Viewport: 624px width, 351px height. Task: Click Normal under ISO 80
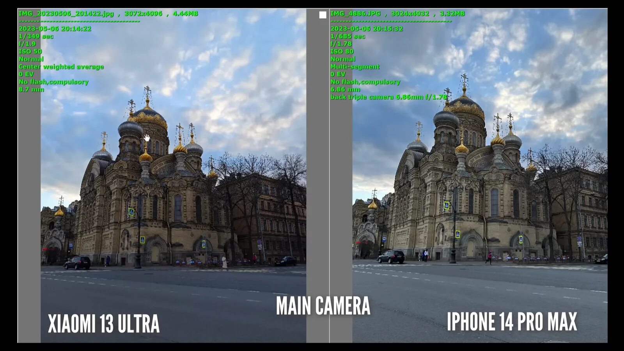(x=343, y=59)
